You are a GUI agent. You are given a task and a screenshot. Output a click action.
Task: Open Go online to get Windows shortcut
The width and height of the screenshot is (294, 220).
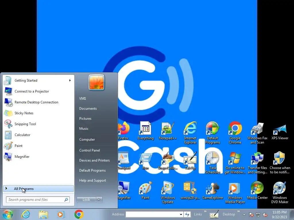tap(235, 163)
